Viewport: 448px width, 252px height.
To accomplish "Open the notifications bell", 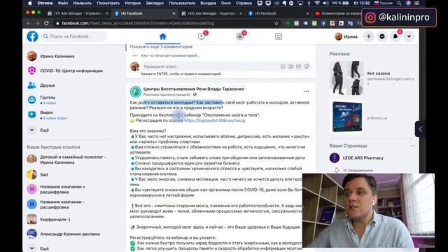I will 395,36.
